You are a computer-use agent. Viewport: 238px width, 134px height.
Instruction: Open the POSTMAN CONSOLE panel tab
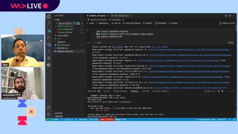[x=160, y=91]
